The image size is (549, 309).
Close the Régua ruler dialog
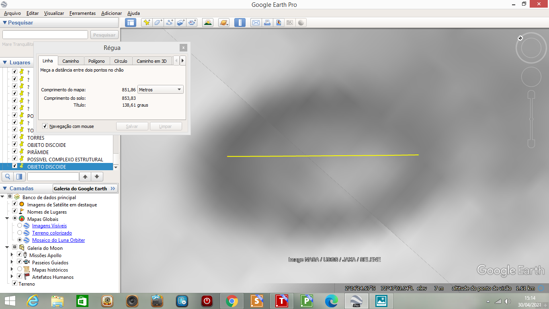pyautogui.click(x=183, y=47)
